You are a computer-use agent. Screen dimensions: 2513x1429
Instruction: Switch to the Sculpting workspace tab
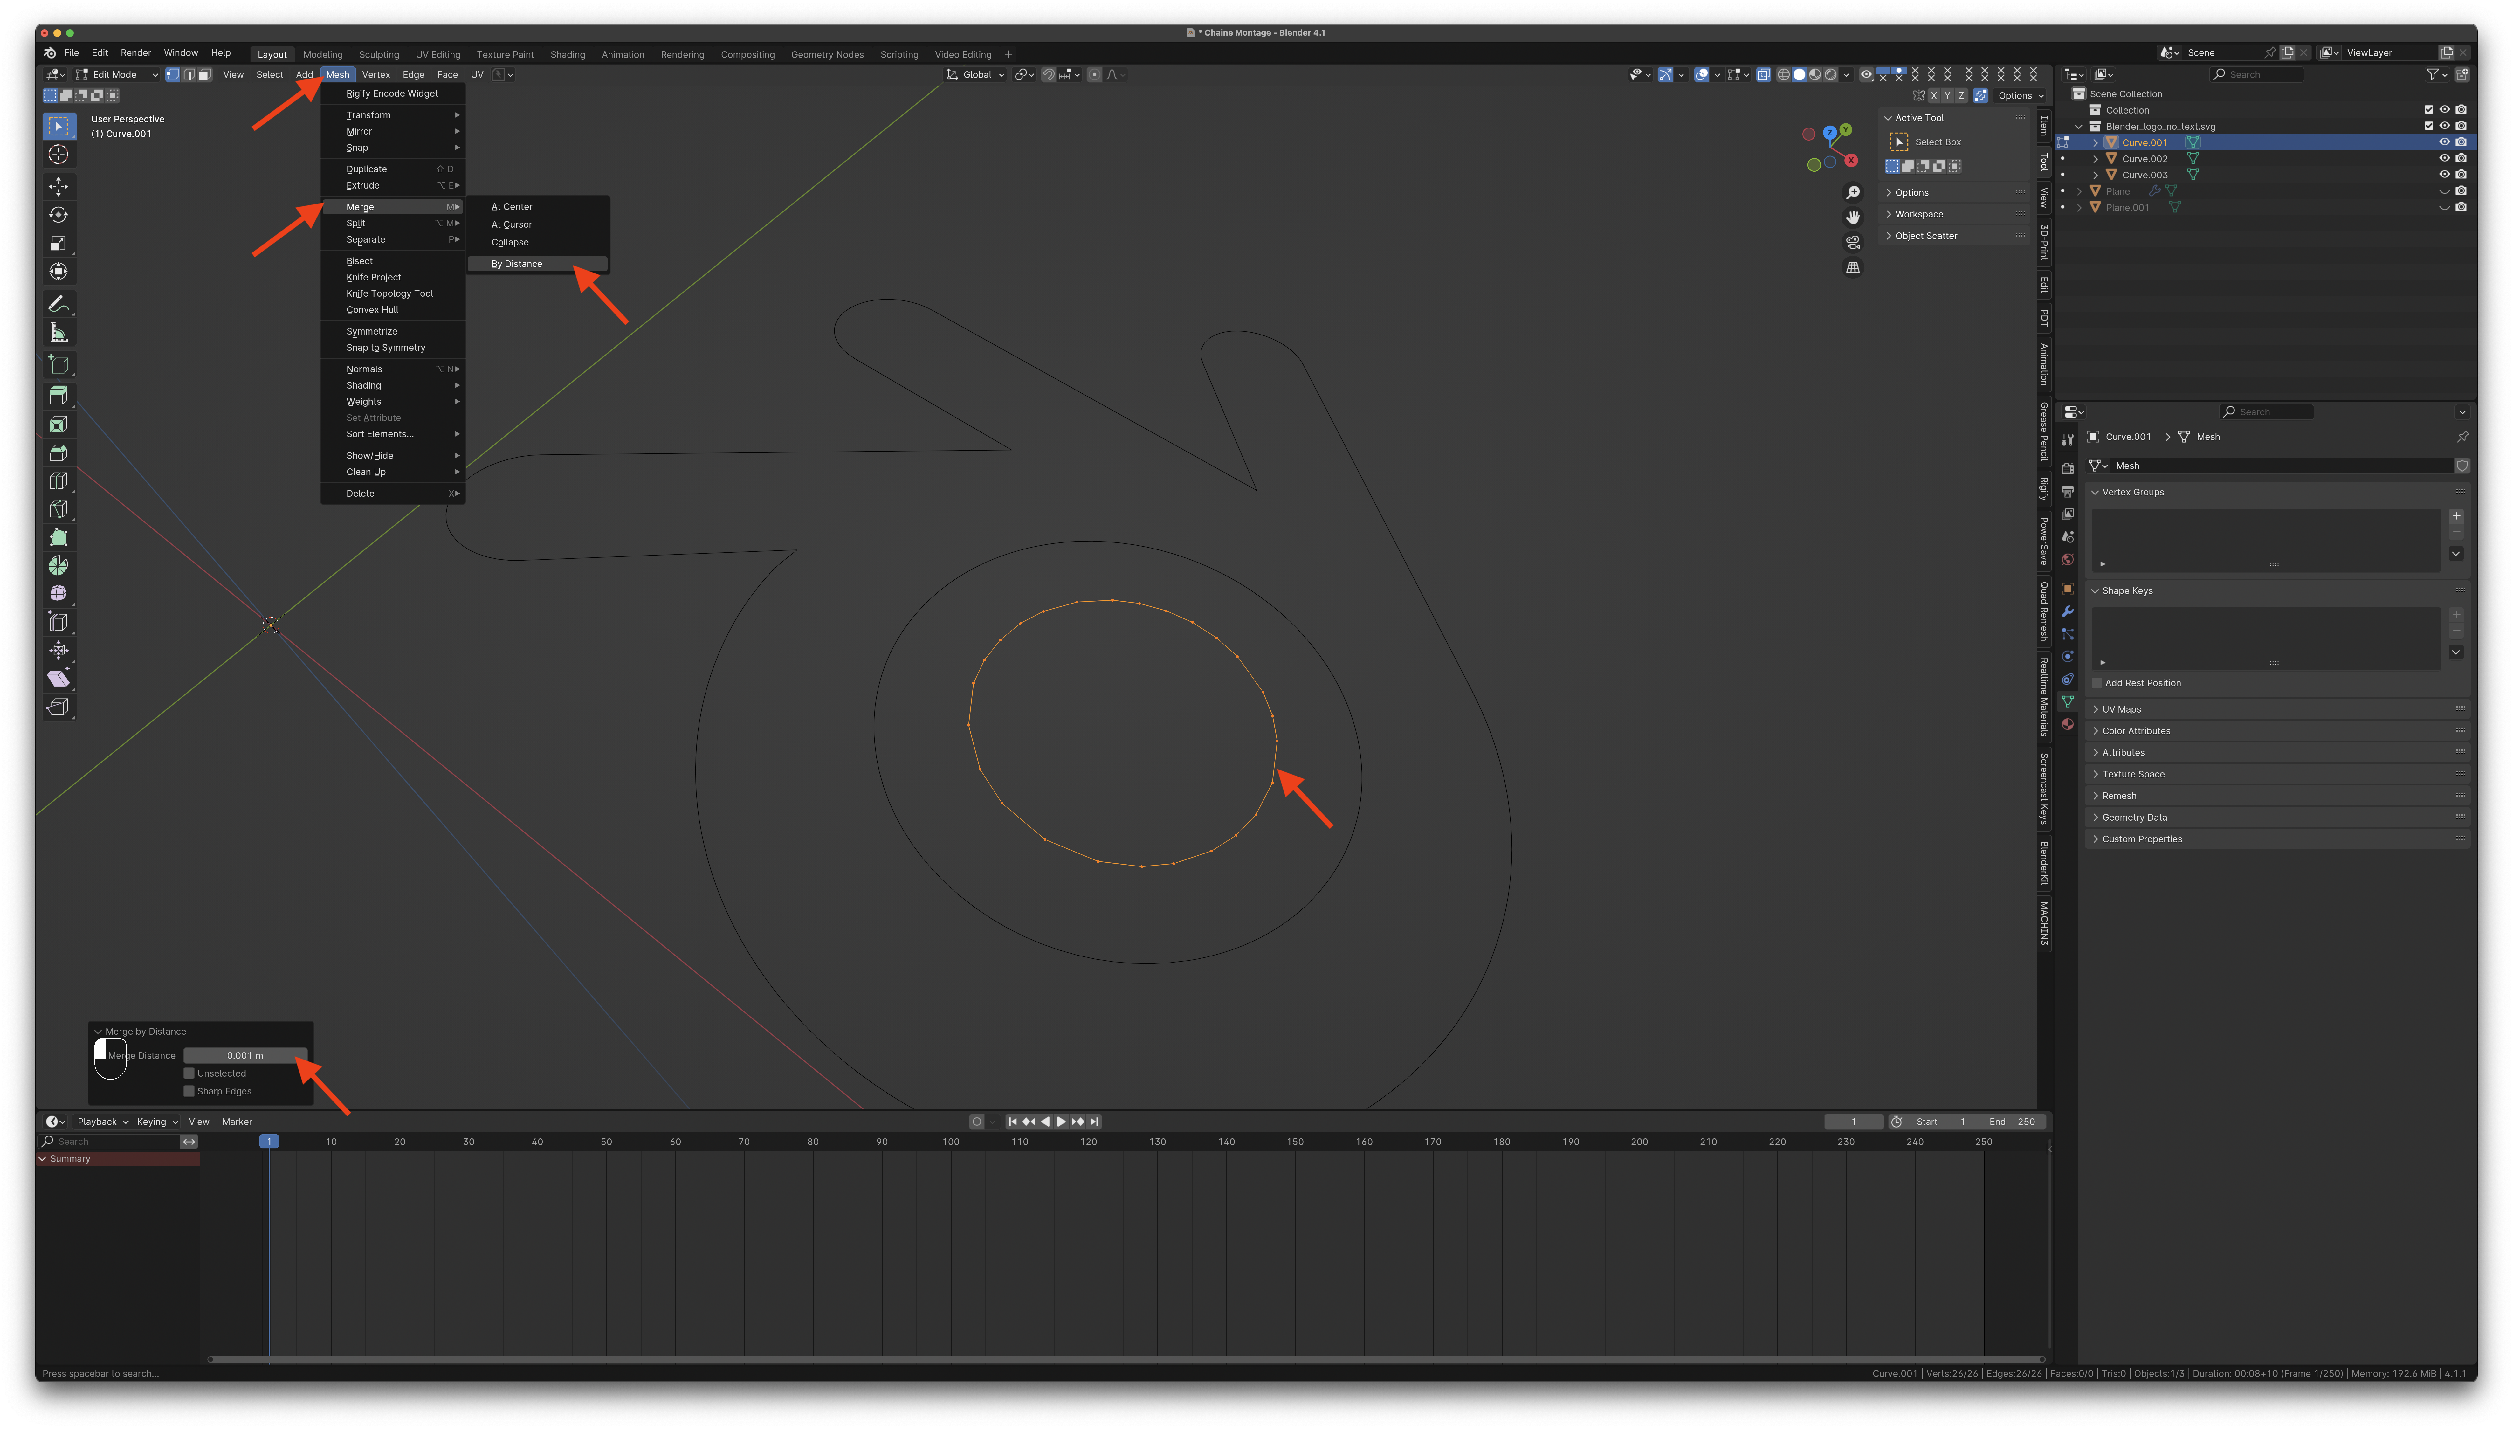[379, 55]
